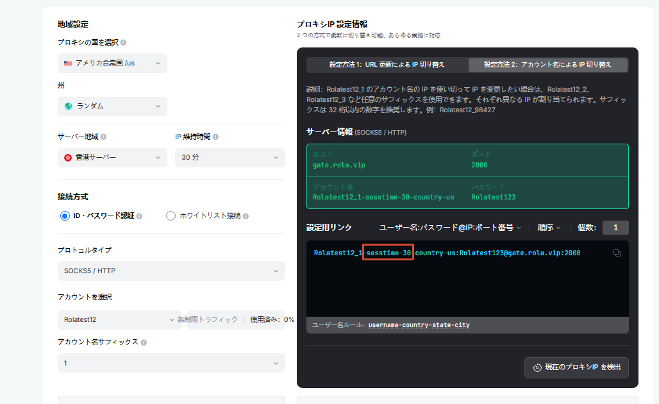Open the 香港サーバー server region dropdown
Viewport: 659px width, 404px height.
coord(112,158)
